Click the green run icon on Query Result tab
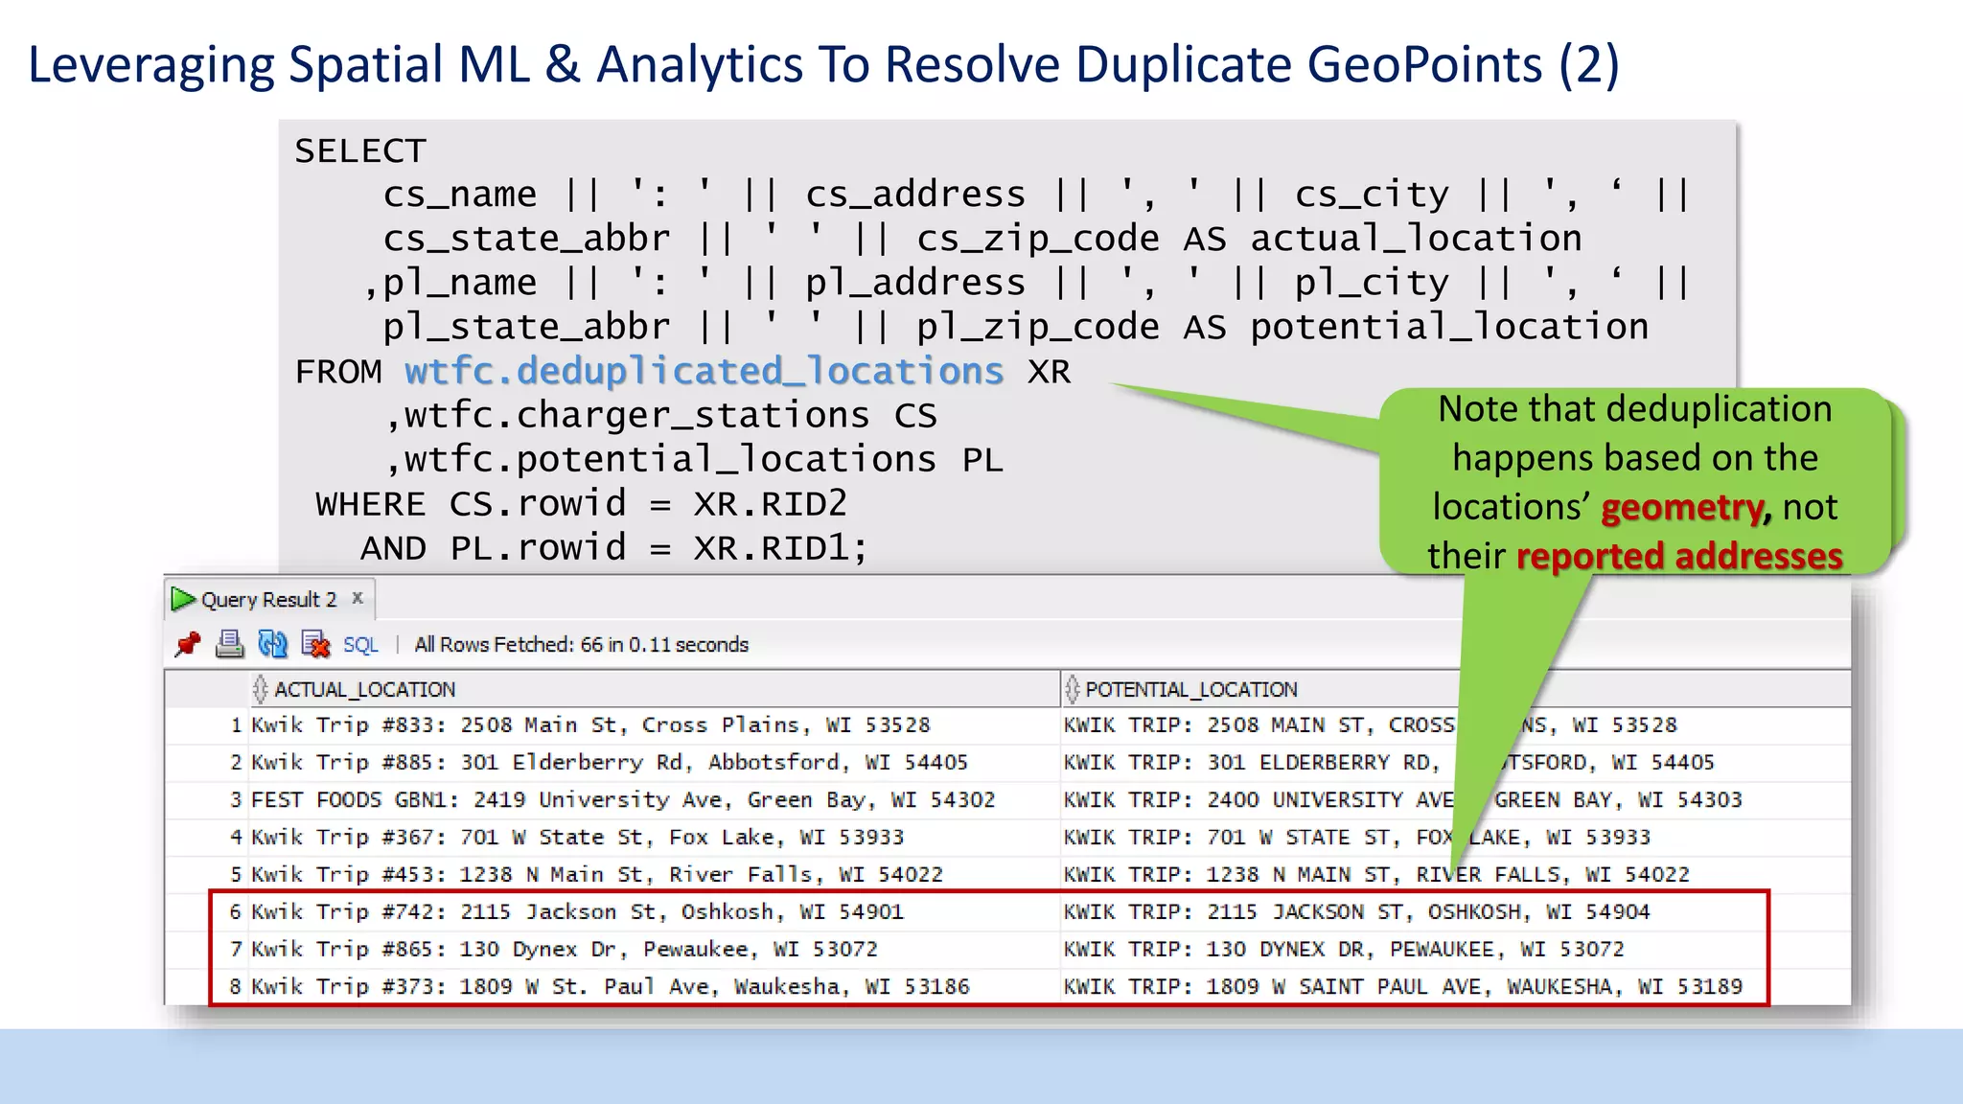 182,600
